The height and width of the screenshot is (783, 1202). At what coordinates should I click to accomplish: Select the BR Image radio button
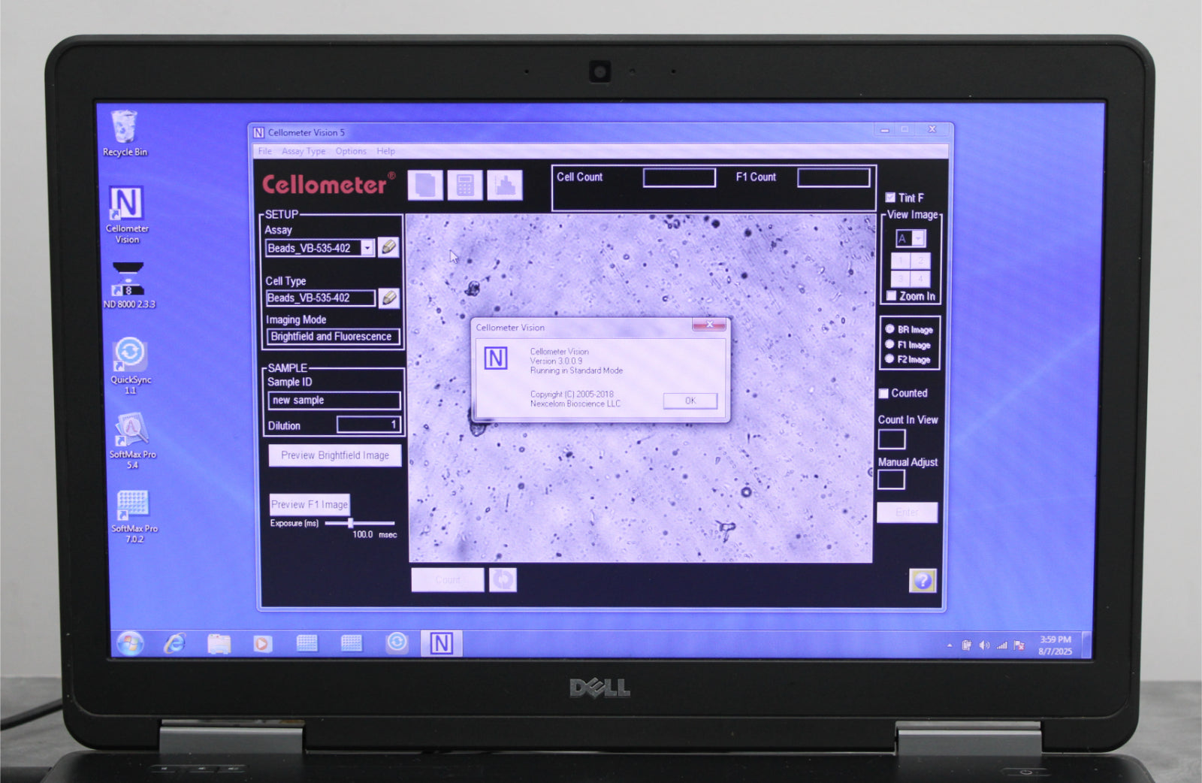[x=889, y=329]
